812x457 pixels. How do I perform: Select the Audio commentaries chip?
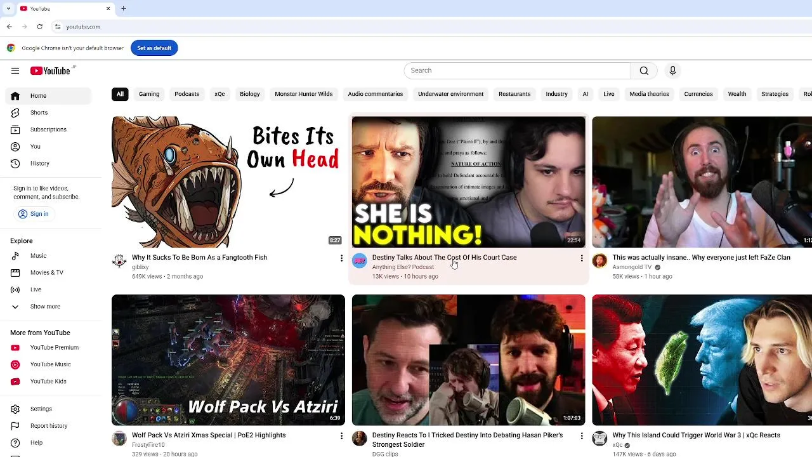click(376, 94)
